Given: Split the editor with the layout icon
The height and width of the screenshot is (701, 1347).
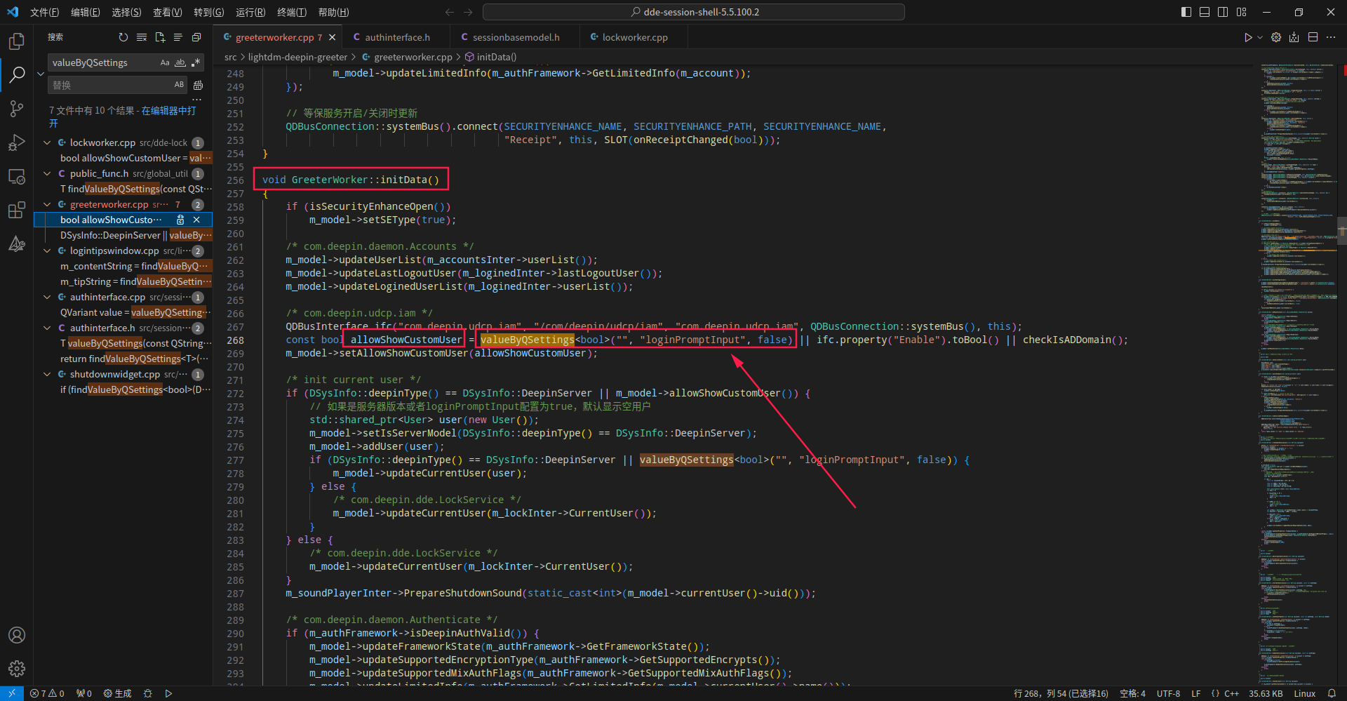Looking at the screenshot, I should 1313,37.
